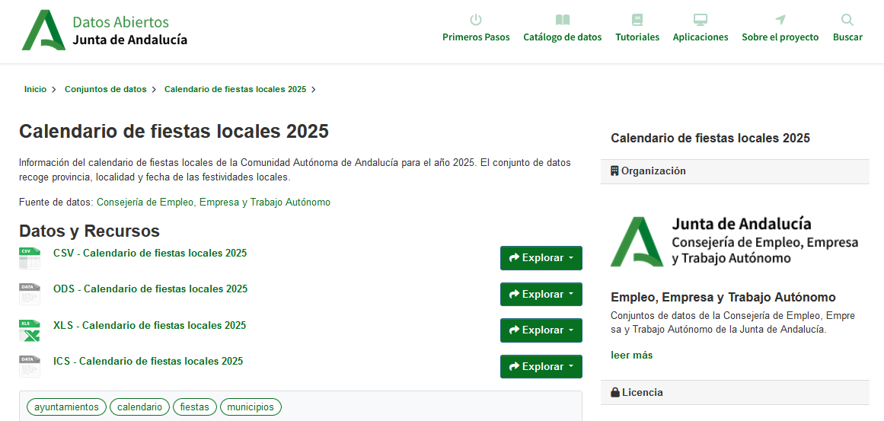Viewport: 884px width, 421px height.
Task: Open the Aplicaciones menu item
Action: (700, 37)
